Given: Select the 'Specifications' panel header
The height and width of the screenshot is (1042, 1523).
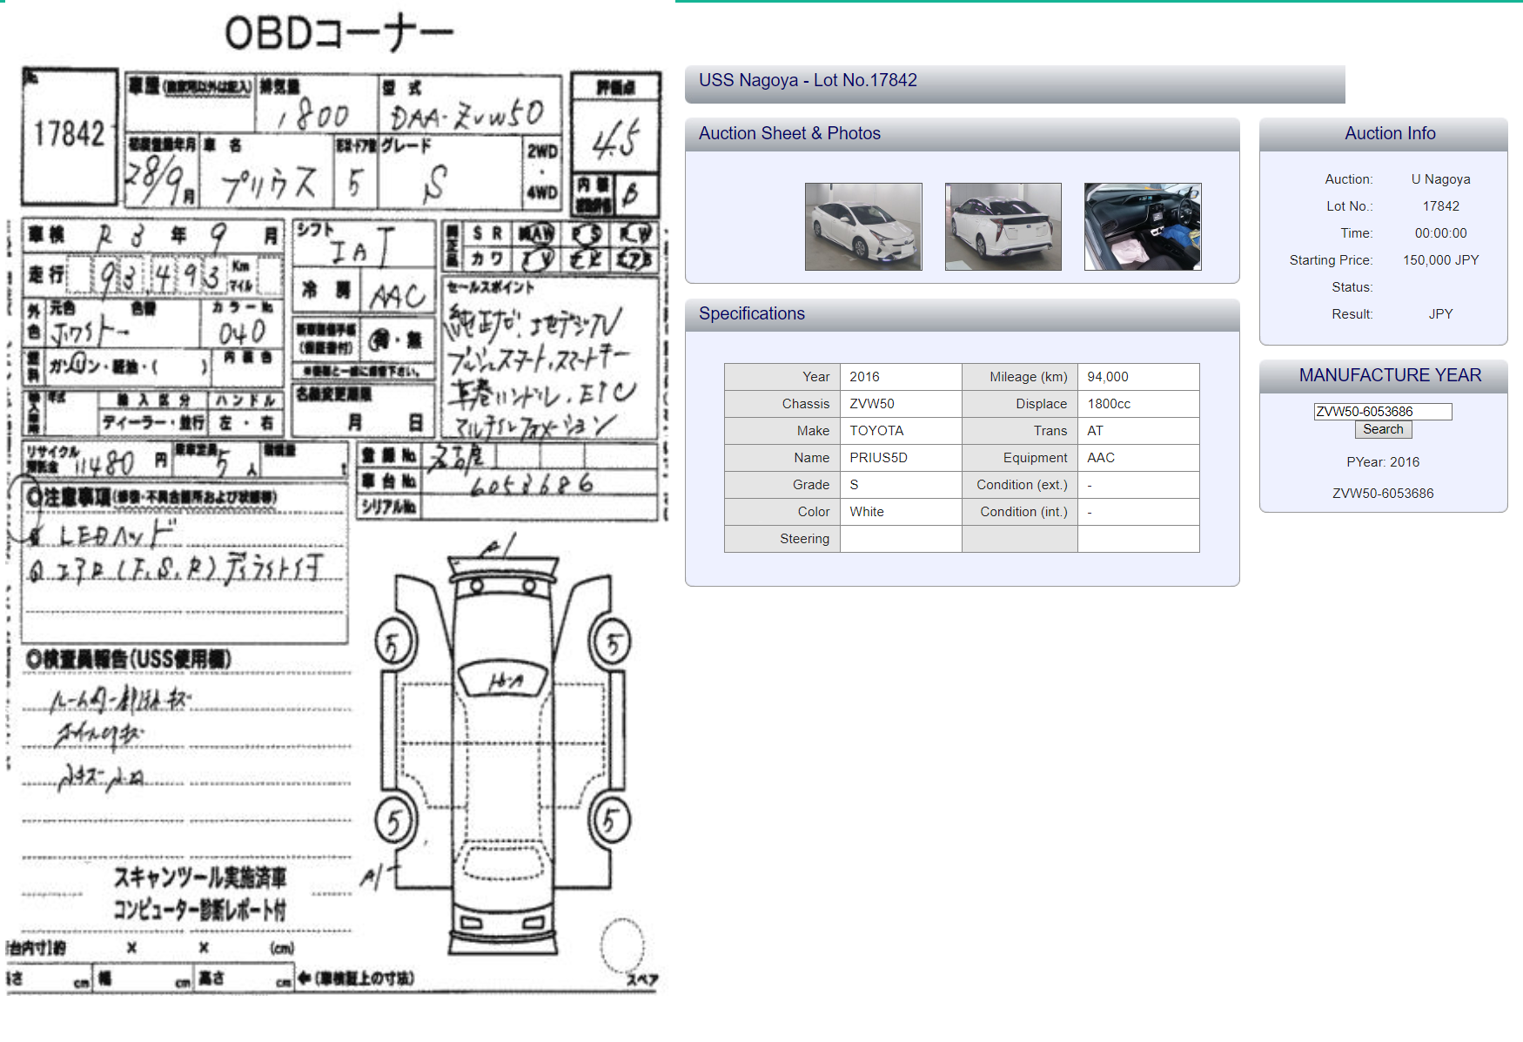Looking at the screenshot, I should click(x=752, y=313).
